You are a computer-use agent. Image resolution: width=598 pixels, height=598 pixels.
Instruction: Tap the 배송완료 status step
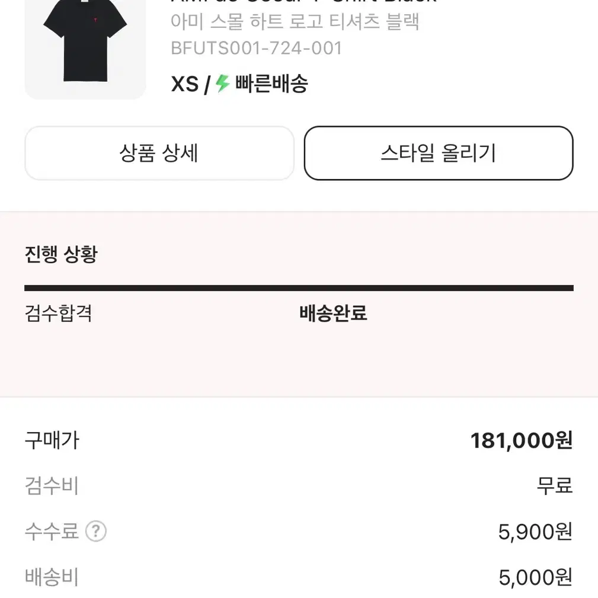[333, 313]
